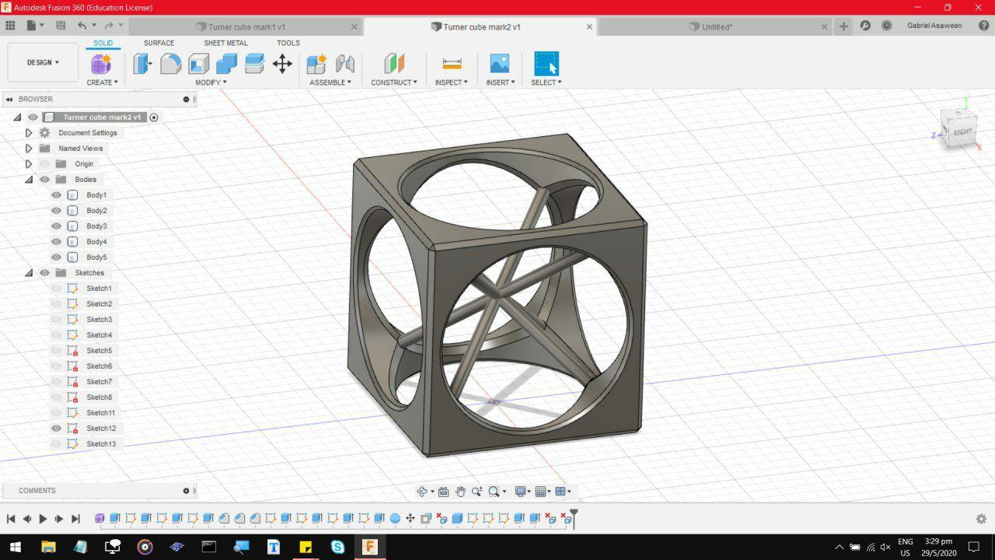Play the timeline
995x560 pixels.
click(43, 519)
